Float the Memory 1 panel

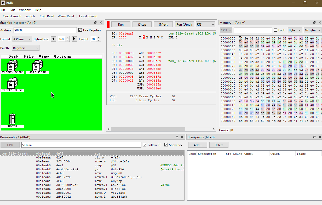(314, 23)
